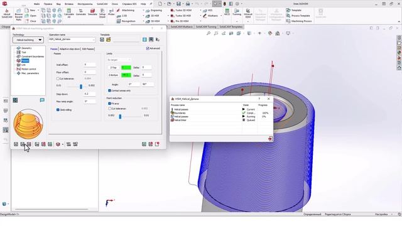Select Misc. parameters in the operation tree
The width and height of the screenshot is (402, 226).
[x=30, y=73]
